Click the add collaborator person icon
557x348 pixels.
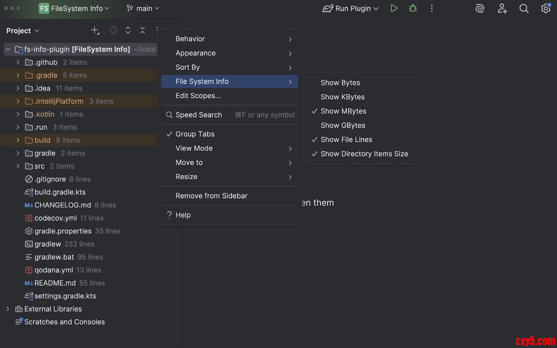click(502, 8)
